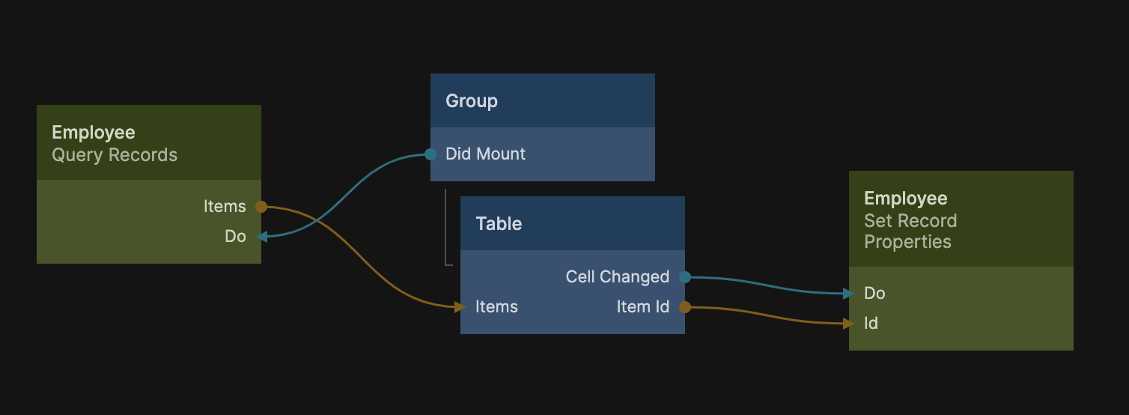The height and width of the screenshot is (415, 1129).
Task: Click the Items label in Query Records node
Action: point(225,207)
